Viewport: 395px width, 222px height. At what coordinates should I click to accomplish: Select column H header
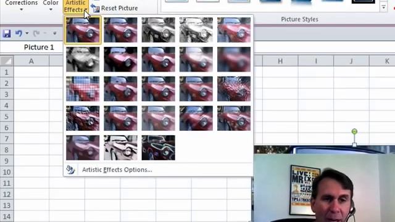coord(280,61)
